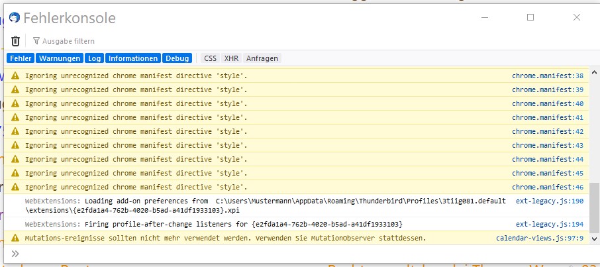Enable the CSS filter
Image resolution: width=600 pixels, height=267 pixels.
210,58
